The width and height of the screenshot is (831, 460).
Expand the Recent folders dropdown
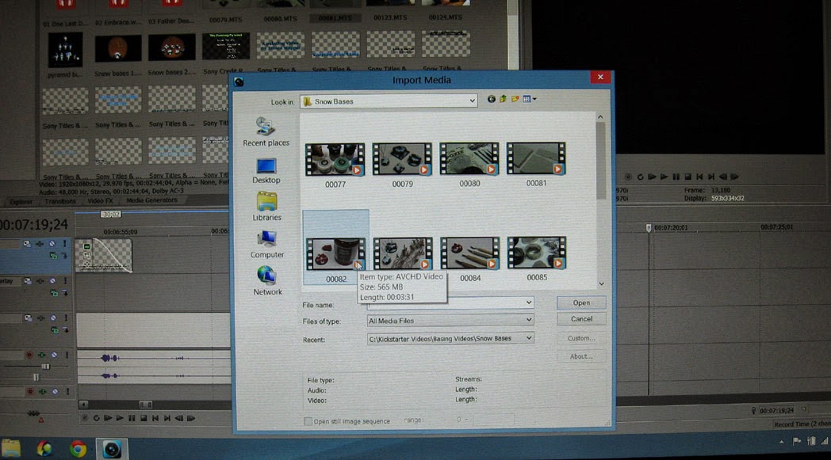tap(528, 338)
